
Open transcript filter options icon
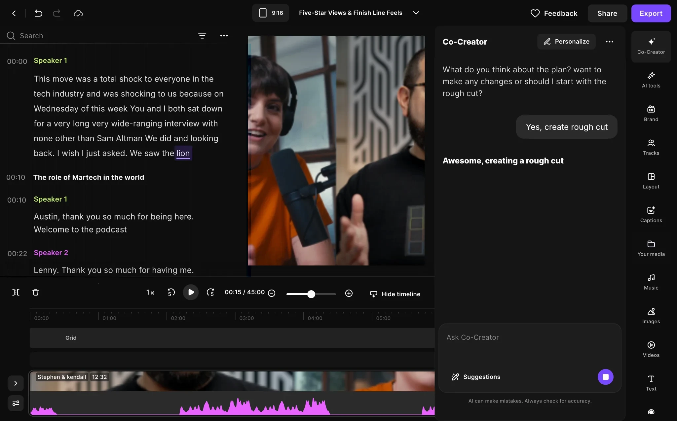coord(202,36)
